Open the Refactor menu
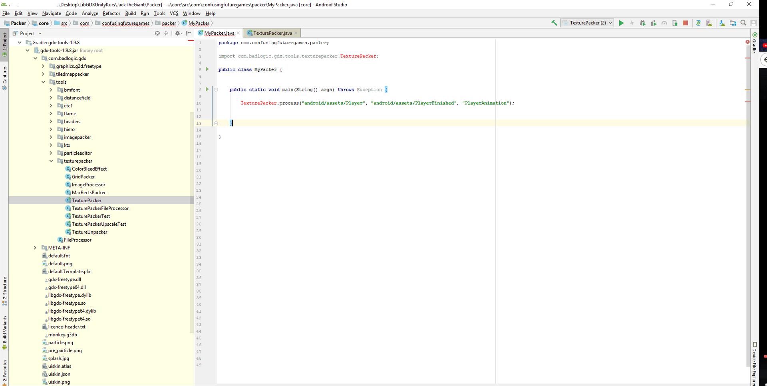The width and height of the screenshot is (767, 386). 111,14
